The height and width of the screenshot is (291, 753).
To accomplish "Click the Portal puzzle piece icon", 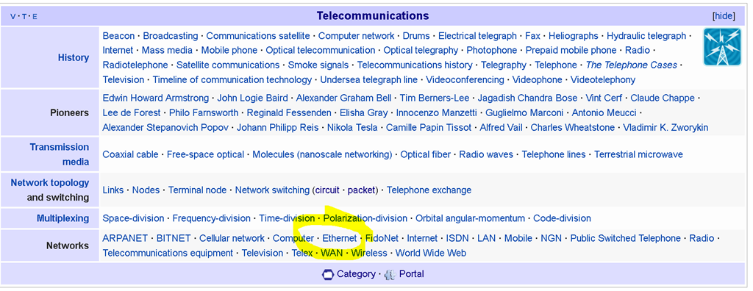I will tap(390, 275).
